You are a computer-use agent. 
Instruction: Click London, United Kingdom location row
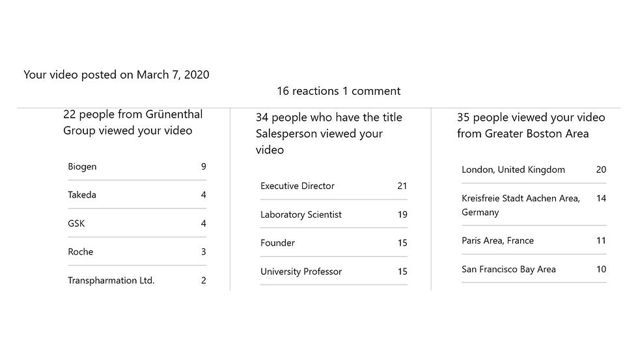coord(534,170)
